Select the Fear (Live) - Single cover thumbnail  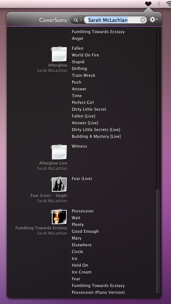pos(59,184)
